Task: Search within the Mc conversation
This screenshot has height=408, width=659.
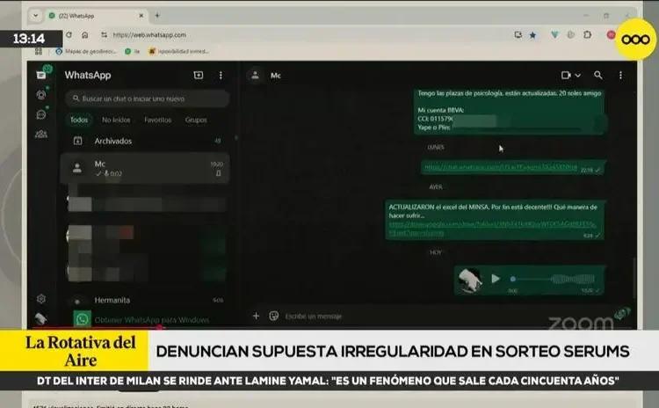Action: [598, 76]
